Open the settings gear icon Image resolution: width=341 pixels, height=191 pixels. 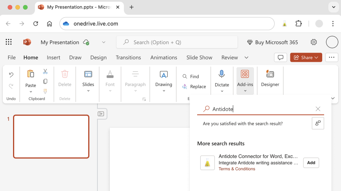314,42
